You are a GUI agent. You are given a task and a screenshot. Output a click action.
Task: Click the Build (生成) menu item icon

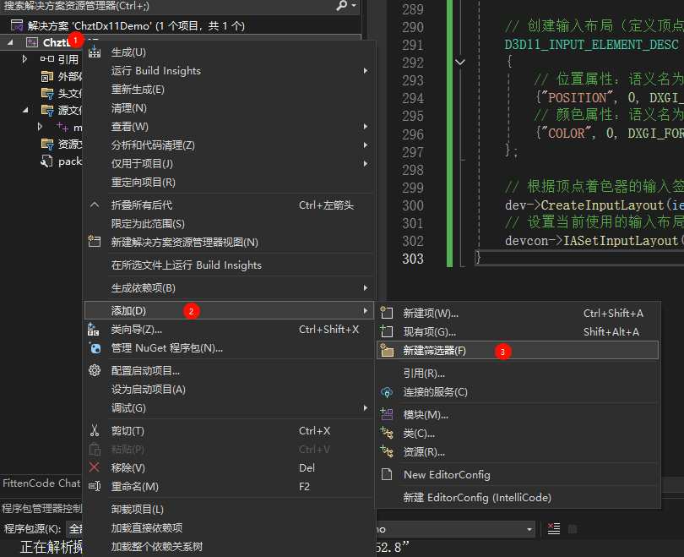95,52
